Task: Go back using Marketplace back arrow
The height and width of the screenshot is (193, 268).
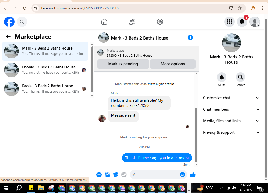Action: coord(8,36)
